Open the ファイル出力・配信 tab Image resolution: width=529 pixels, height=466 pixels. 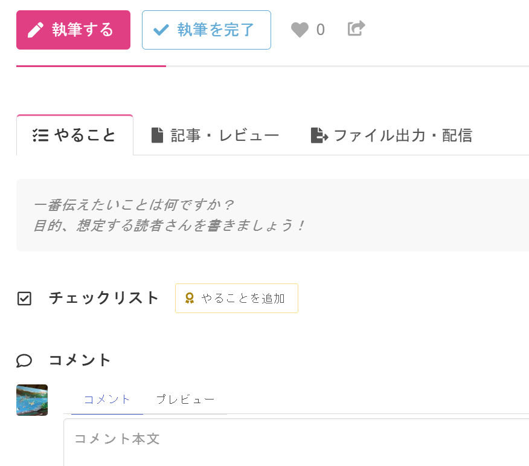point(391,135)
